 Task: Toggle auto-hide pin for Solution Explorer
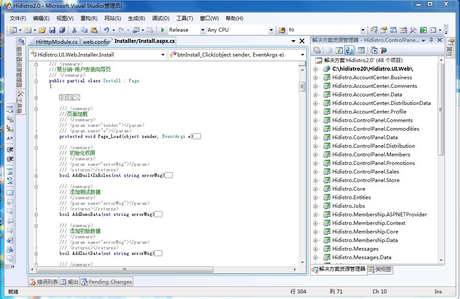click(431, 40)
